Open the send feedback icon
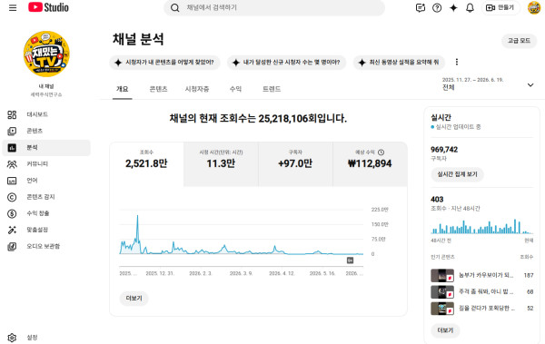 click(x=421, y=7)
